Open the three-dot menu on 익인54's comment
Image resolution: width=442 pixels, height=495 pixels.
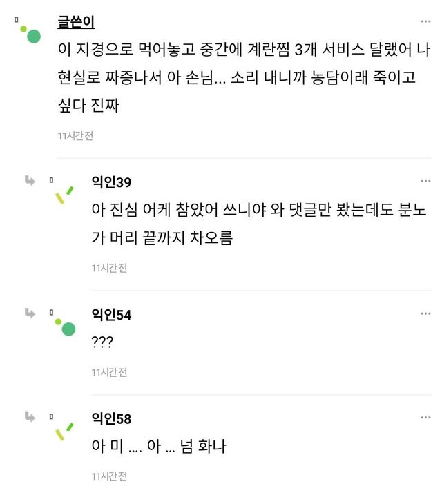[x=425, y=313]
